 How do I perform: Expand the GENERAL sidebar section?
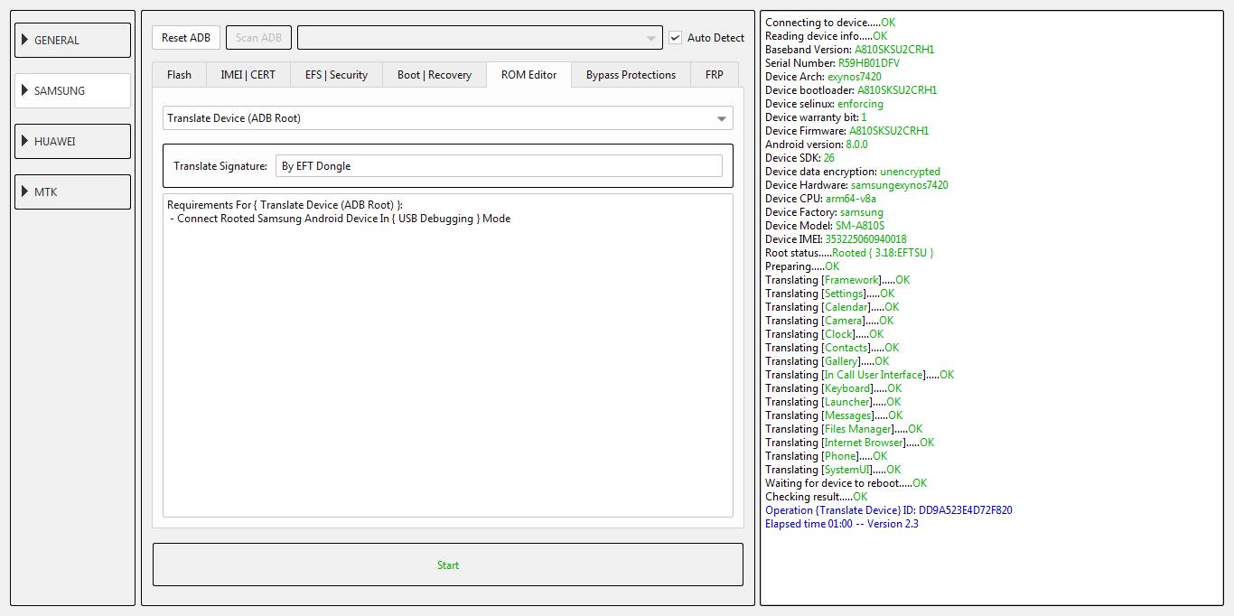(73, 40)
